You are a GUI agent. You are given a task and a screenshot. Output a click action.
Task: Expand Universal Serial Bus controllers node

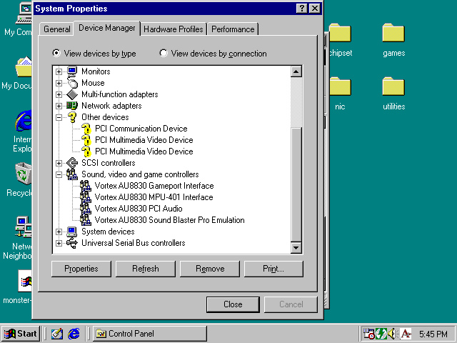tap(59, 243)
